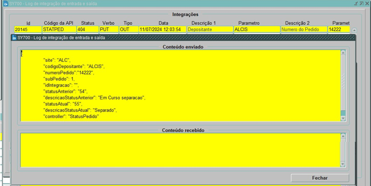371x186 pixels.
Task: Click the inner dialog SY700 window icon
Action: pyautogui.click(x=14, y=37)
